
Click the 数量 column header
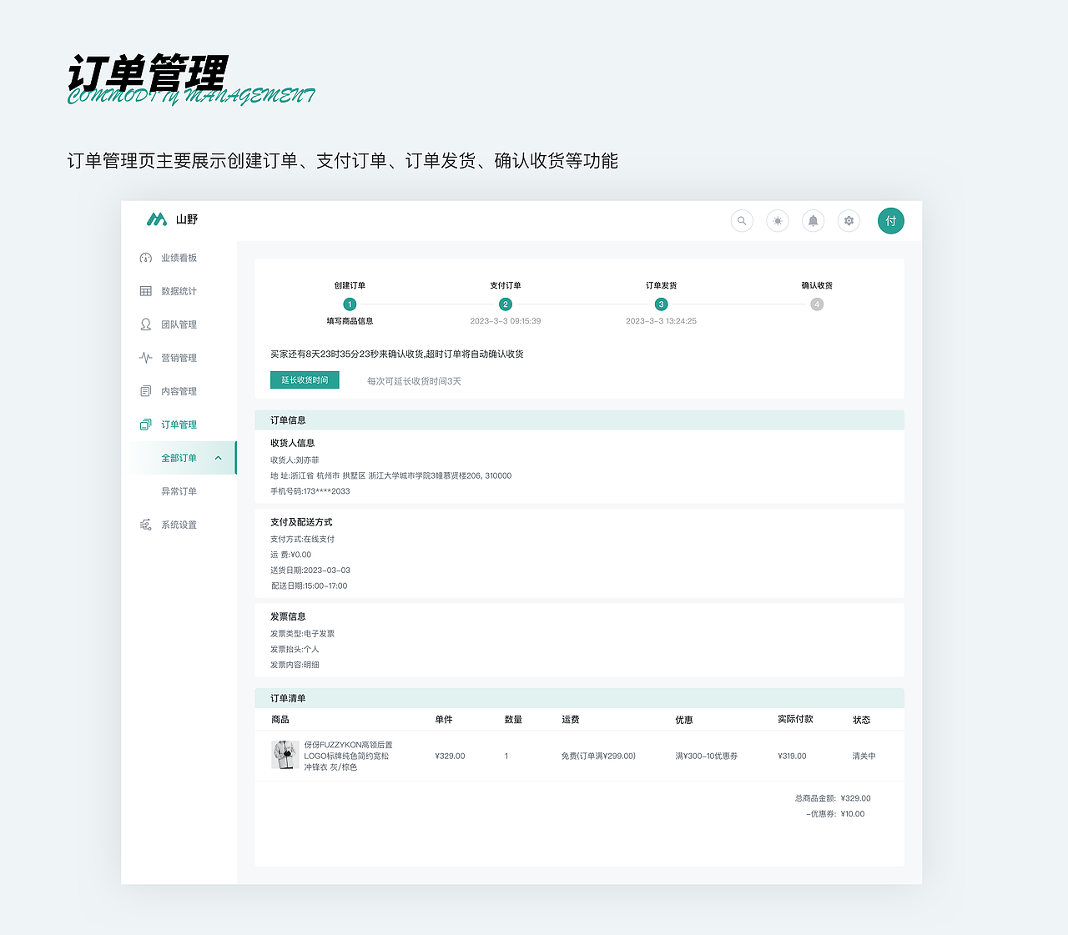click(513, 720)
